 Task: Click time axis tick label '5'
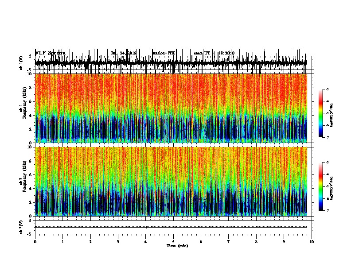point(173,242)
